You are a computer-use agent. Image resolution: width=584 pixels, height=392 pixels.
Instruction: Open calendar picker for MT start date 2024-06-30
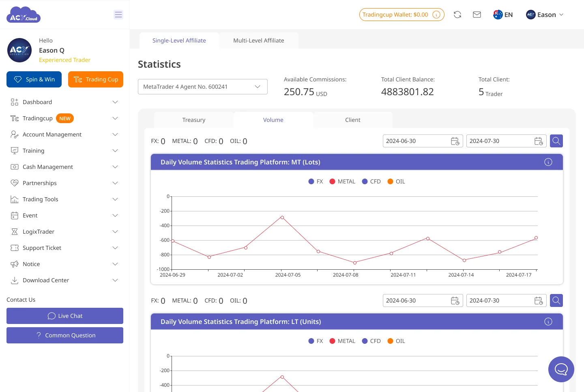455,141
